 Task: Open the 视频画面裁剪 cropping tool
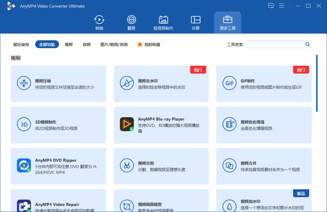tap(161, 204)
